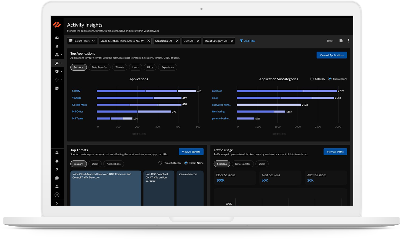Click the Palo Alto Networks logo icon
The image size is (400, 239).
click(57, 25)
